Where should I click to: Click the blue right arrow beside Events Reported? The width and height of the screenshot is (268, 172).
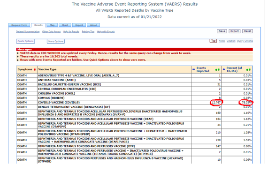[193, 69]
